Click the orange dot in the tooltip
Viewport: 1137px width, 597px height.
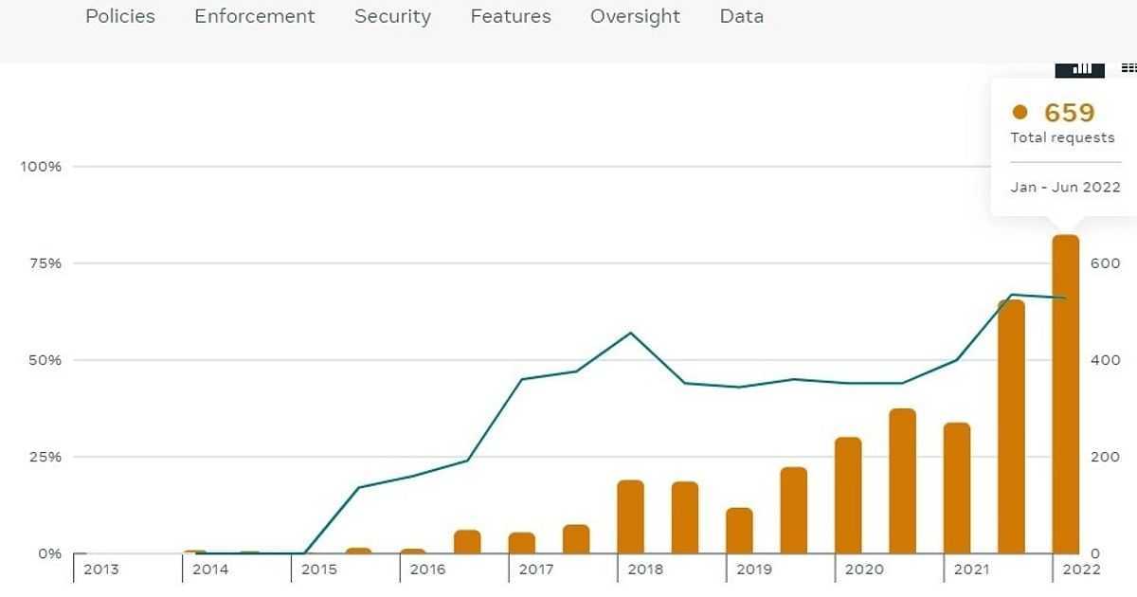coord(1020,113)
